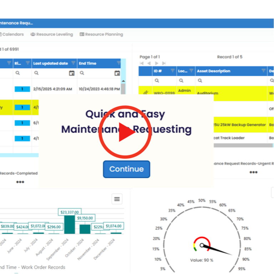Open ellipsis menu under Urgent Requests grid
Screen dimensions: 274x274
[253, 172]
